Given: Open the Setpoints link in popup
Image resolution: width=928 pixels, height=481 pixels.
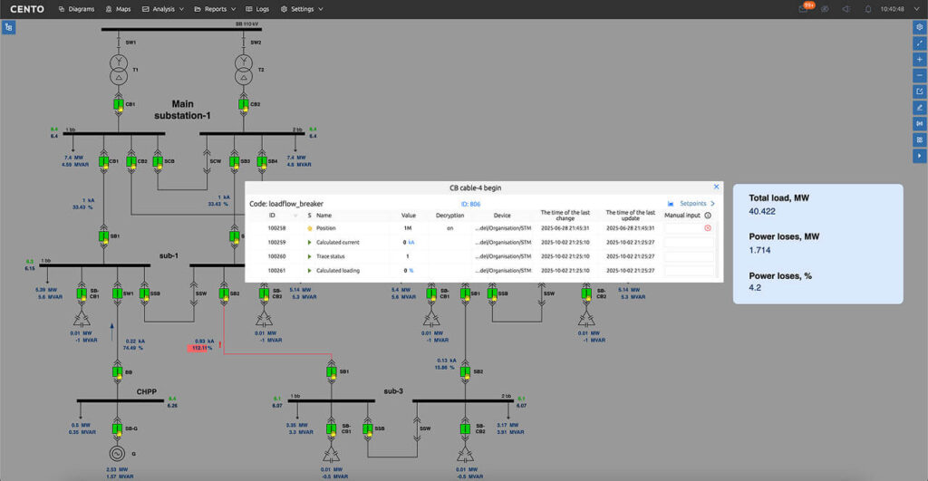Looking at the screenshot, I should pos(691,204).
